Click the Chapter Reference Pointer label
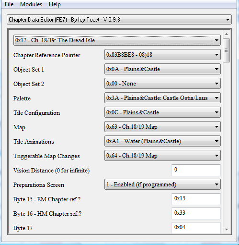 [x=46, y=55]
